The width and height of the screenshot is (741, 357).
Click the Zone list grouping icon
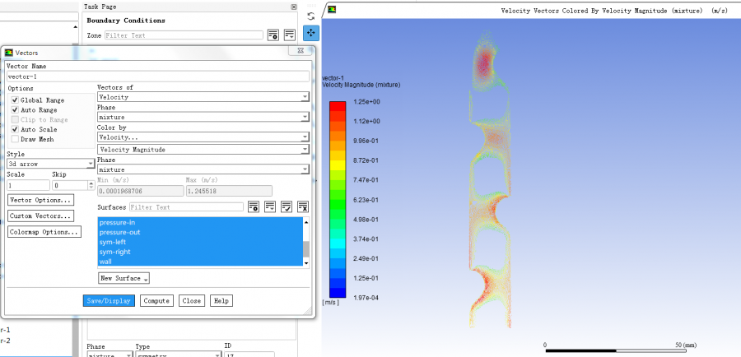click(290, 35)
